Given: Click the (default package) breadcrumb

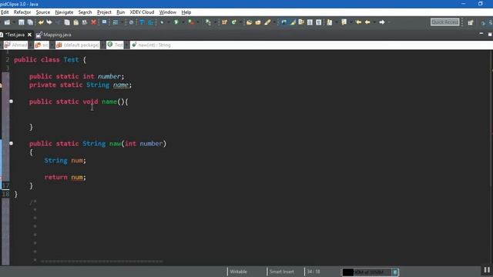Looking at the screenshot, I should 78,45.
